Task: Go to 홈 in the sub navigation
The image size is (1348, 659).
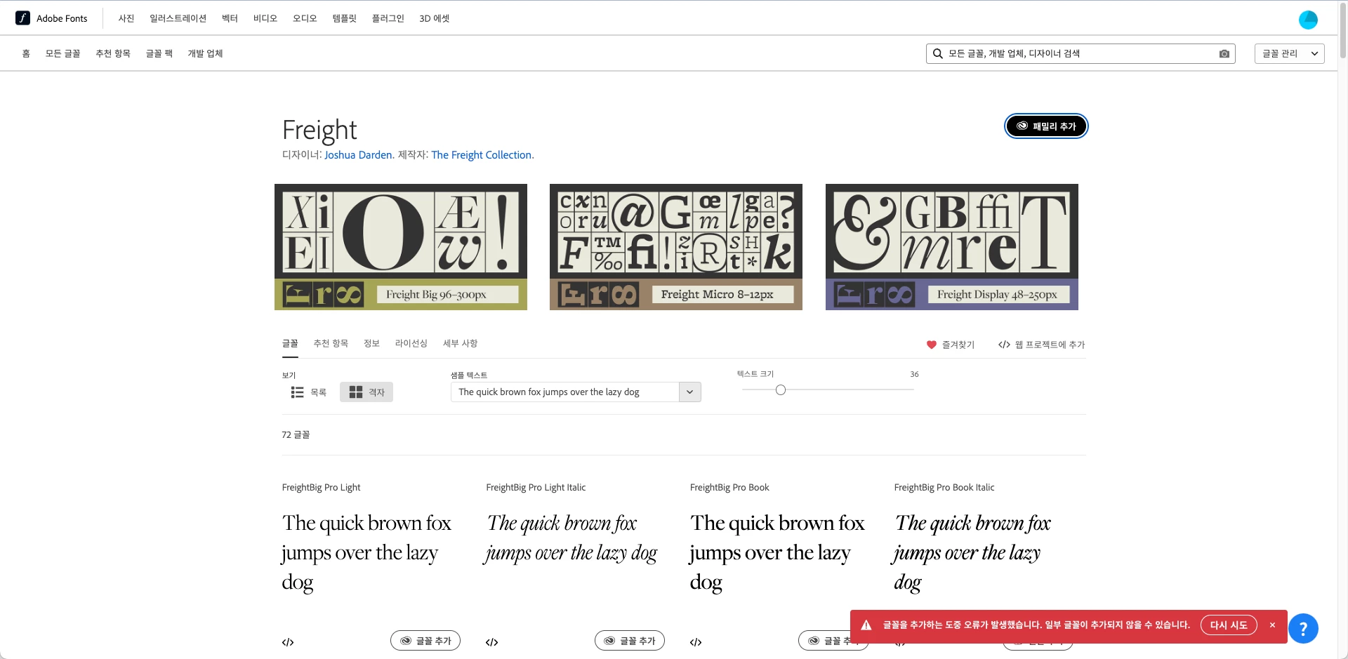Action: [x=26, y=53]
